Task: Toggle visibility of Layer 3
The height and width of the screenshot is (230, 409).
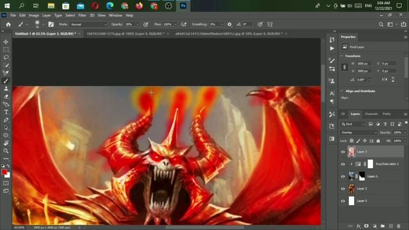Action: (343, 152)
